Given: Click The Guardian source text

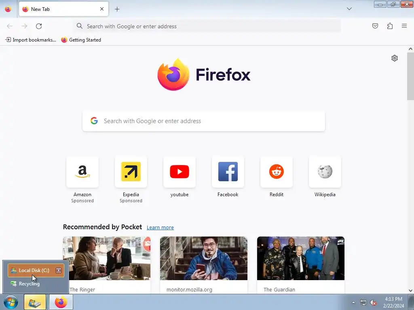Looking at the screenshot, I should [x=279, y=289].
